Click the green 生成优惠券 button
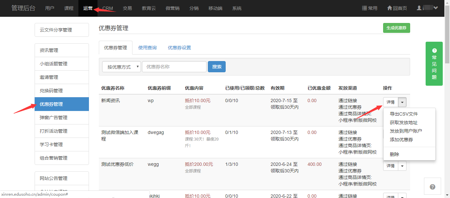This screenshot has width=450, height=198. click(396, 28)
